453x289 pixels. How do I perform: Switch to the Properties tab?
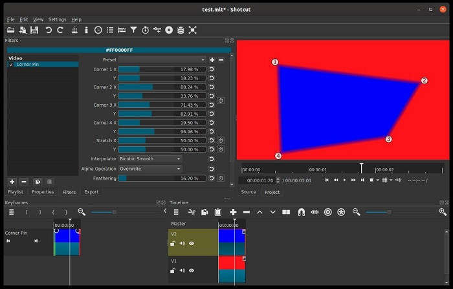(x=43, y=192)
